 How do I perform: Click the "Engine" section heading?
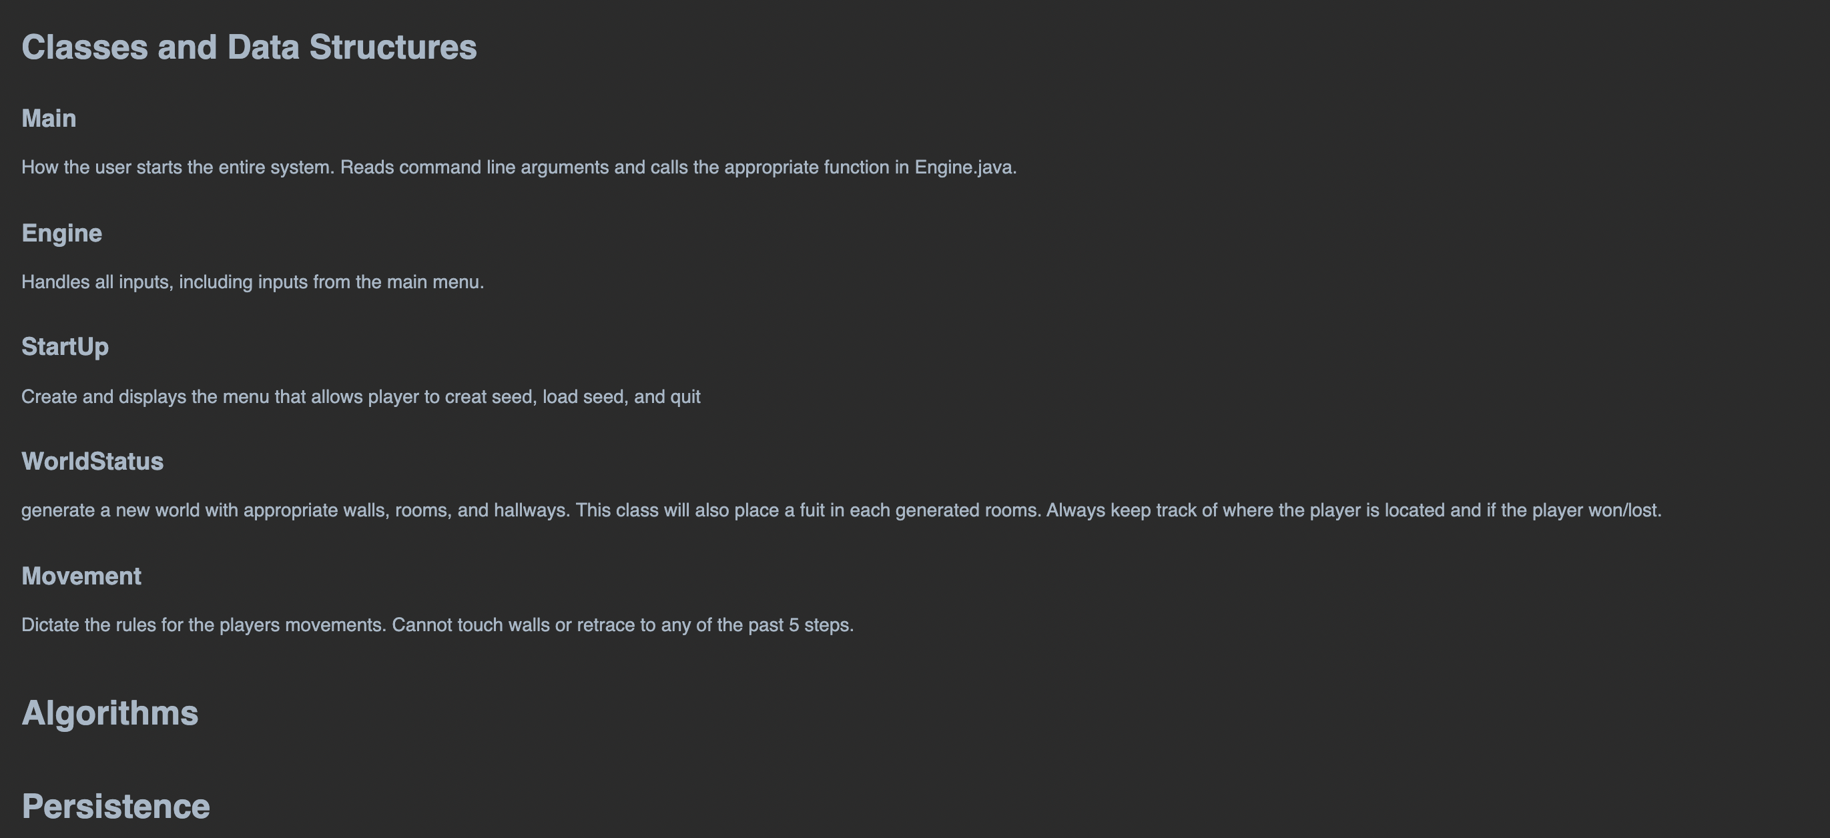click(x=62, y=234)
